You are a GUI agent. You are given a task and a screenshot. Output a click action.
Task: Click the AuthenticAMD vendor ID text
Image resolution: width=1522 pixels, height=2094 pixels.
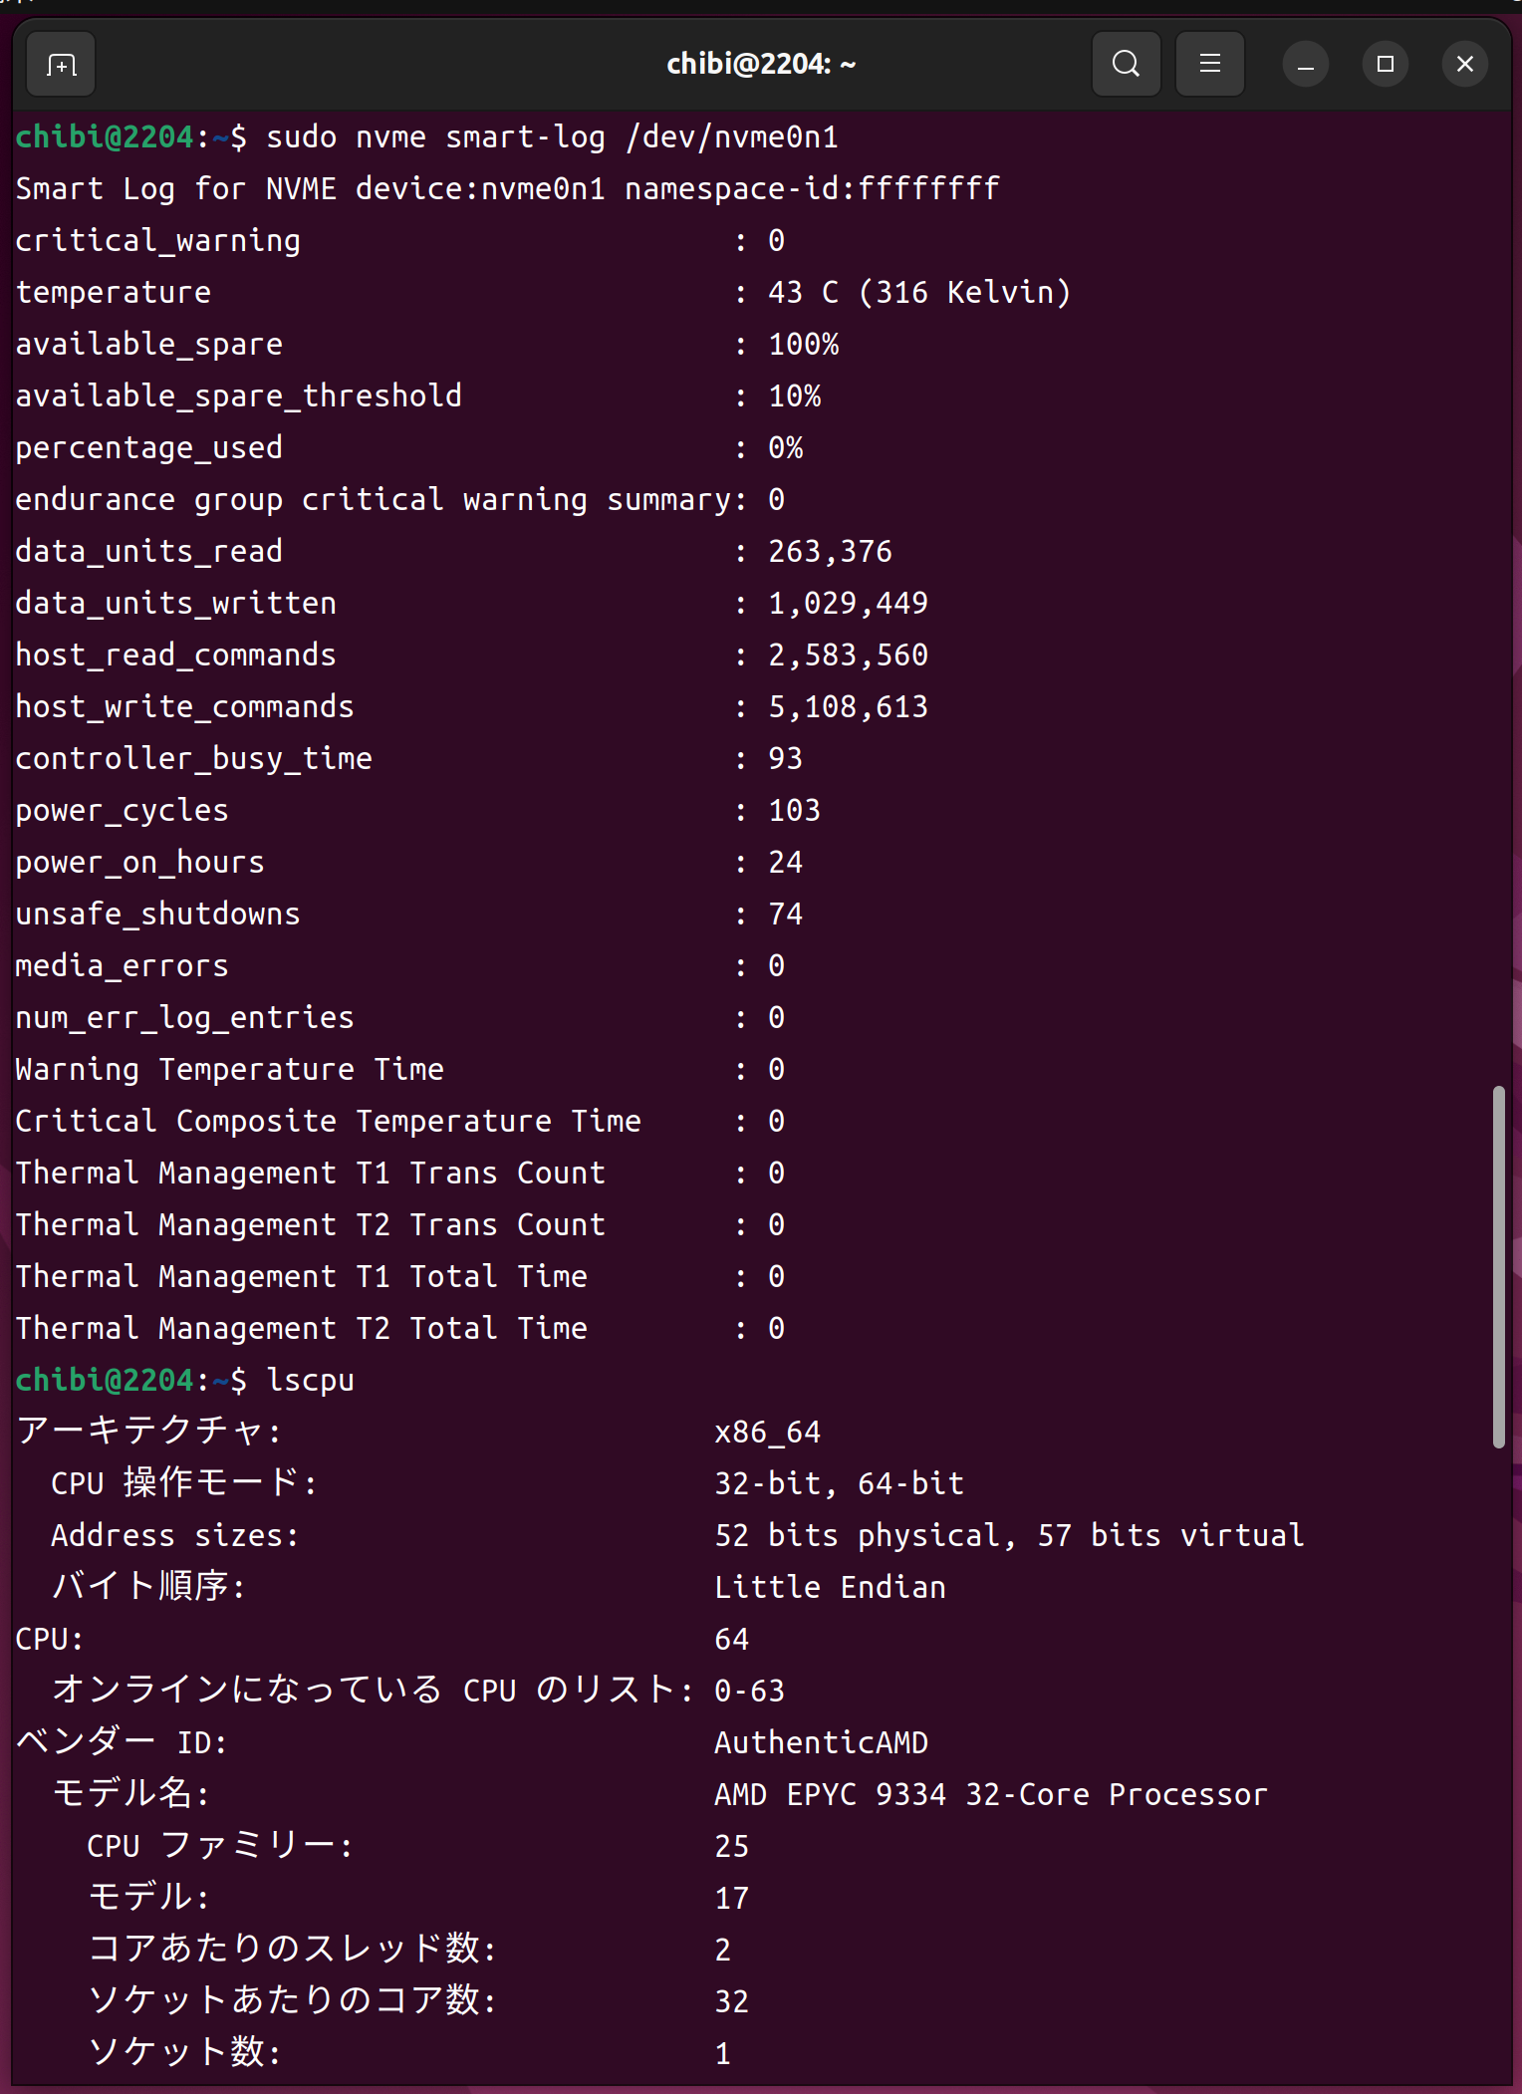821,1743
